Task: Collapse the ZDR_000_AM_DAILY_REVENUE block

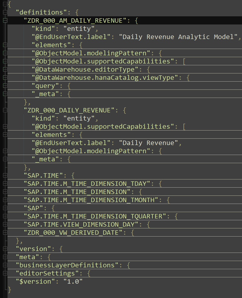Action: click(x=5, y=20)
